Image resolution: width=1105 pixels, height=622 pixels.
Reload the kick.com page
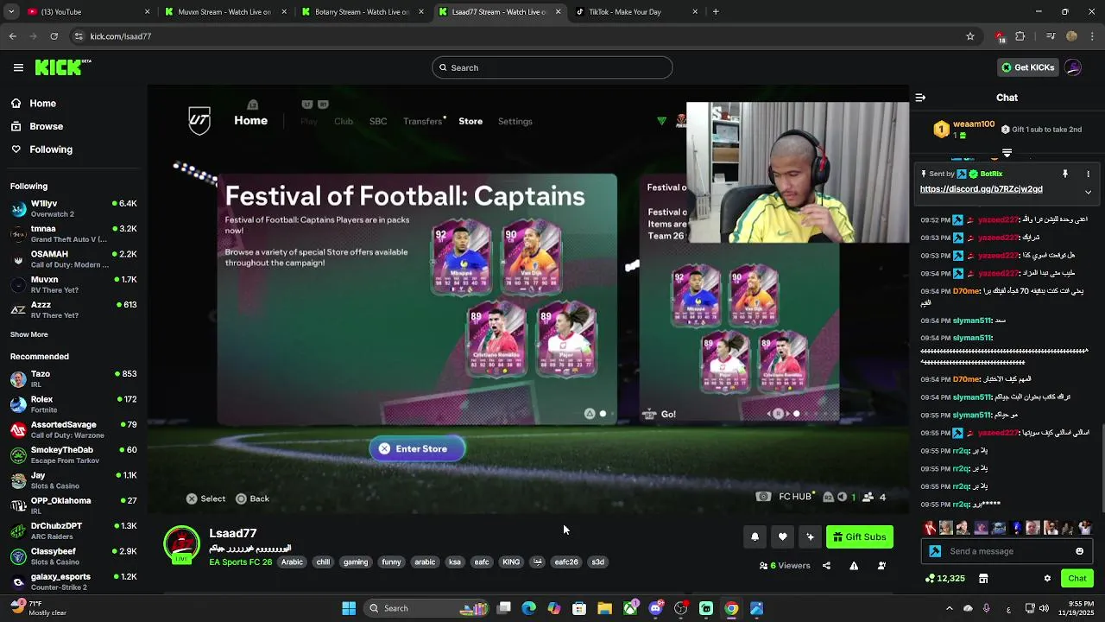click(x=54, y=36)
